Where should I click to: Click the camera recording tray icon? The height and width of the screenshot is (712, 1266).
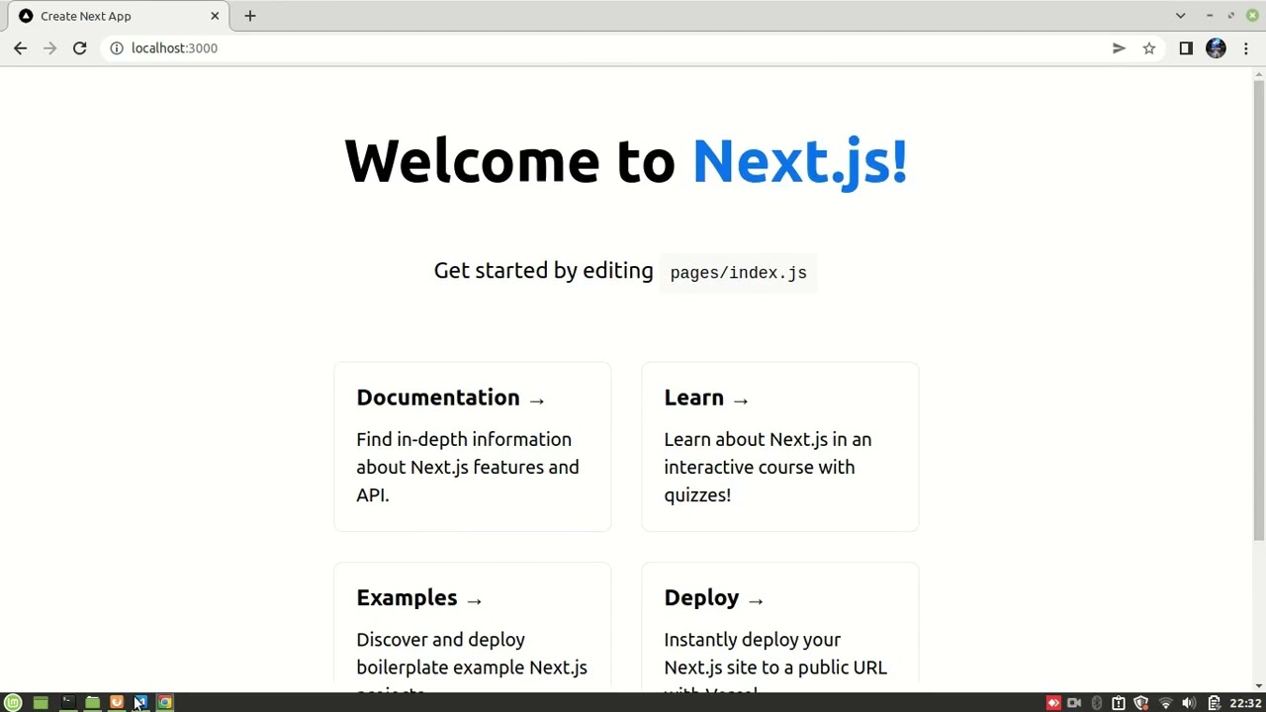click(1074, 703)
